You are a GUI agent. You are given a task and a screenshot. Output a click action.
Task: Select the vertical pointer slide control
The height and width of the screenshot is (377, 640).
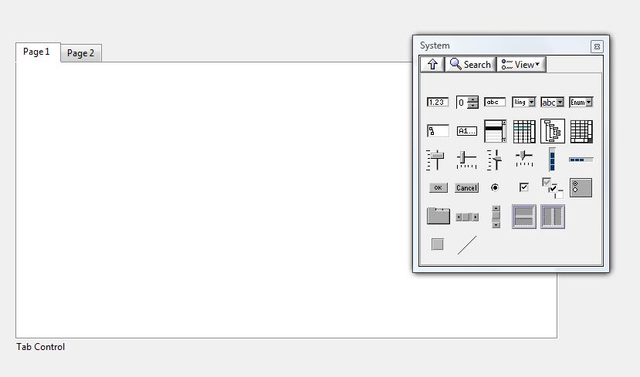coord(437,160)
